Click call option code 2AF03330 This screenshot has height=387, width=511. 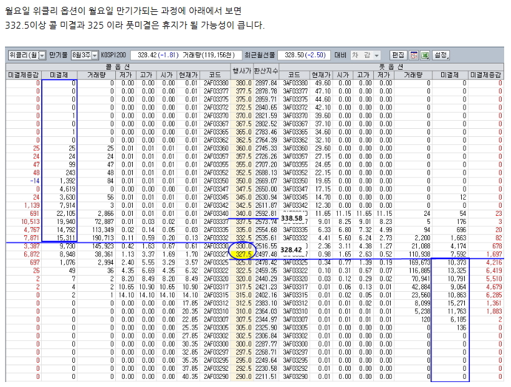coord(215,246)
